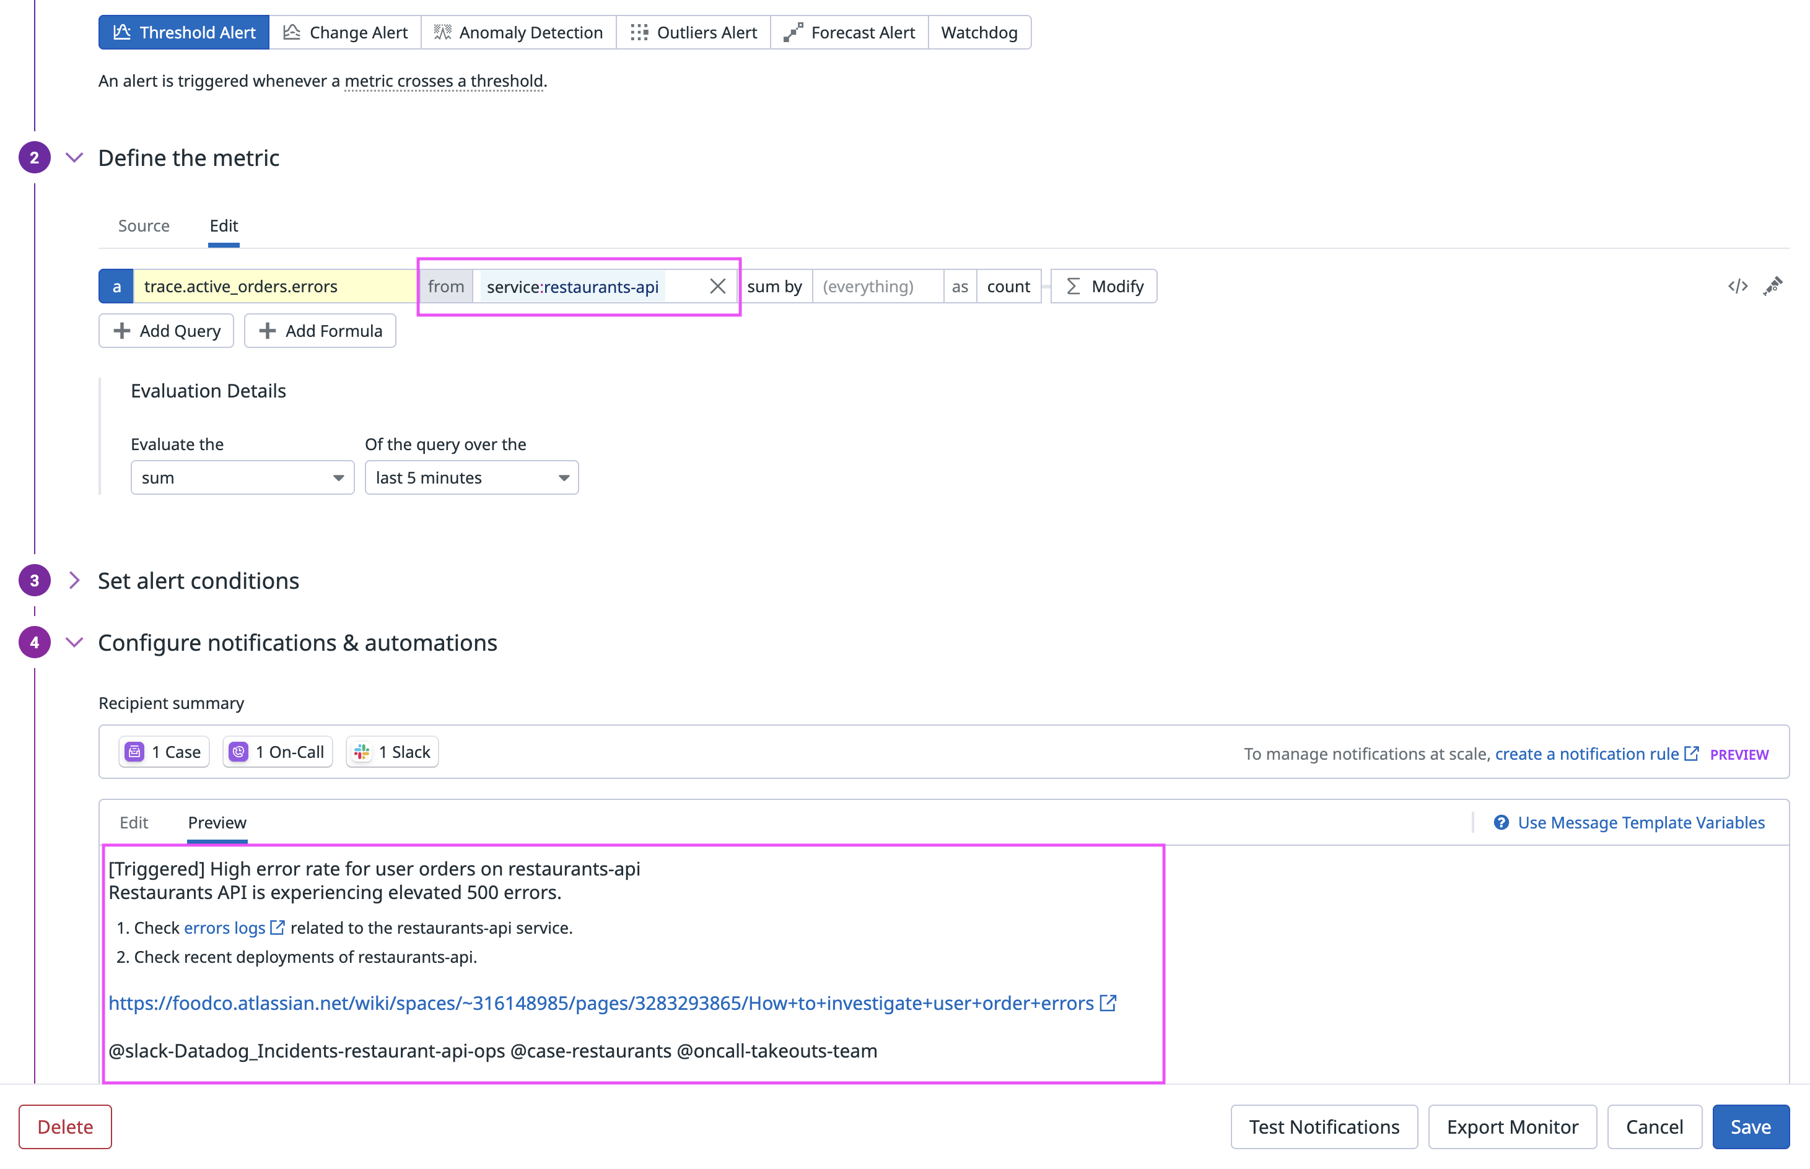The image size is (1810, 1169).
Task: Select the Edit tab under Define the metric
Action: [x=224, y=225]
